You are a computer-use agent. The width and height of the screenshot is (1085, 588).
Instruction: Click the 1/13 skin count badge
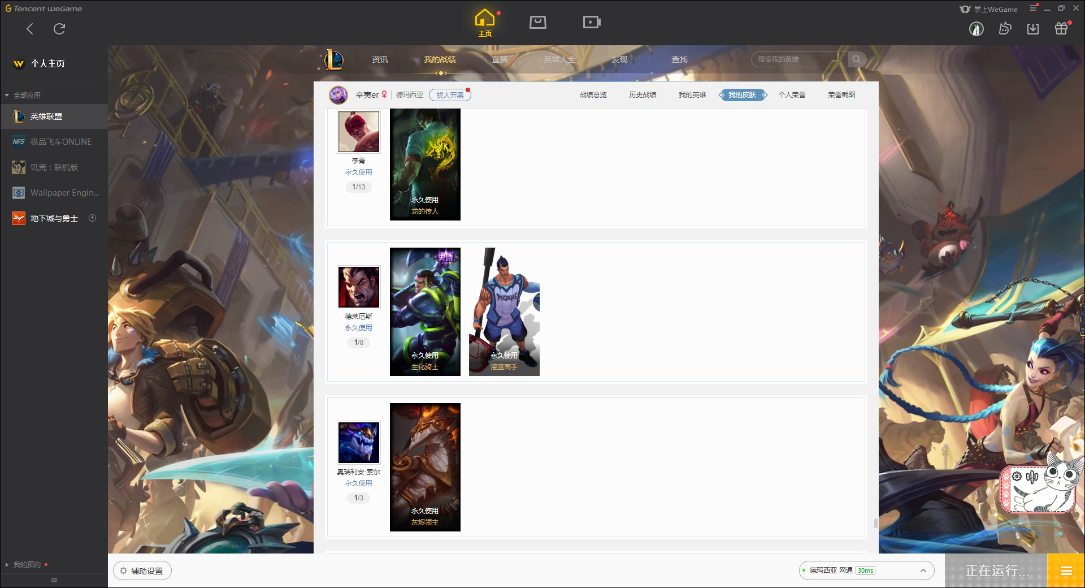[359, 187]
